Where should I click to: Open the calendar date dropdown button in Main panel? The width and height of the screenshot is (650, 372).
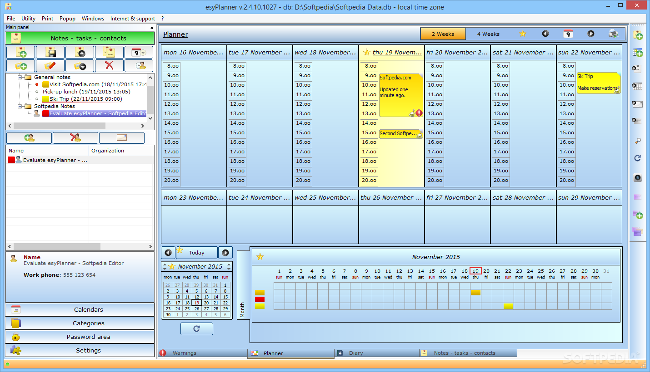(139, 52)
